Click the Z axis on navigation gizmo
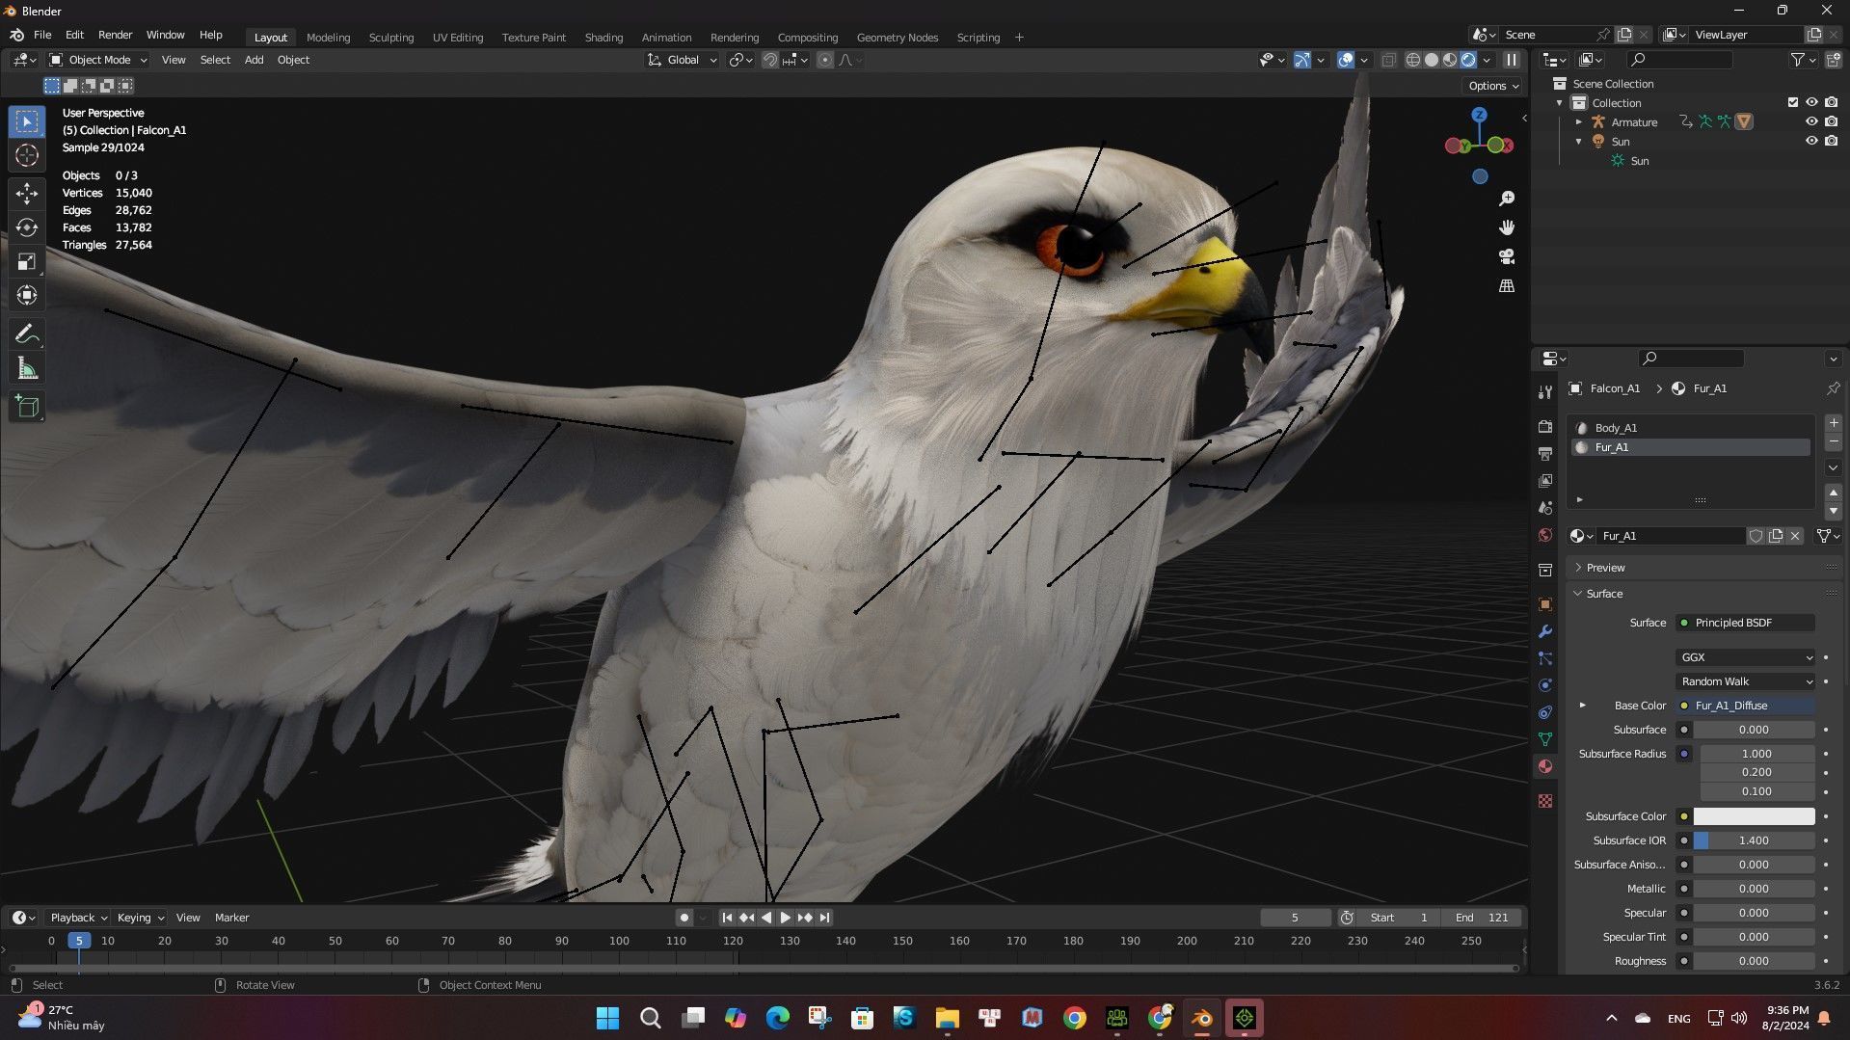Image resolution: width=1850 pixels, height=1040 pixels. point(1480,115)
